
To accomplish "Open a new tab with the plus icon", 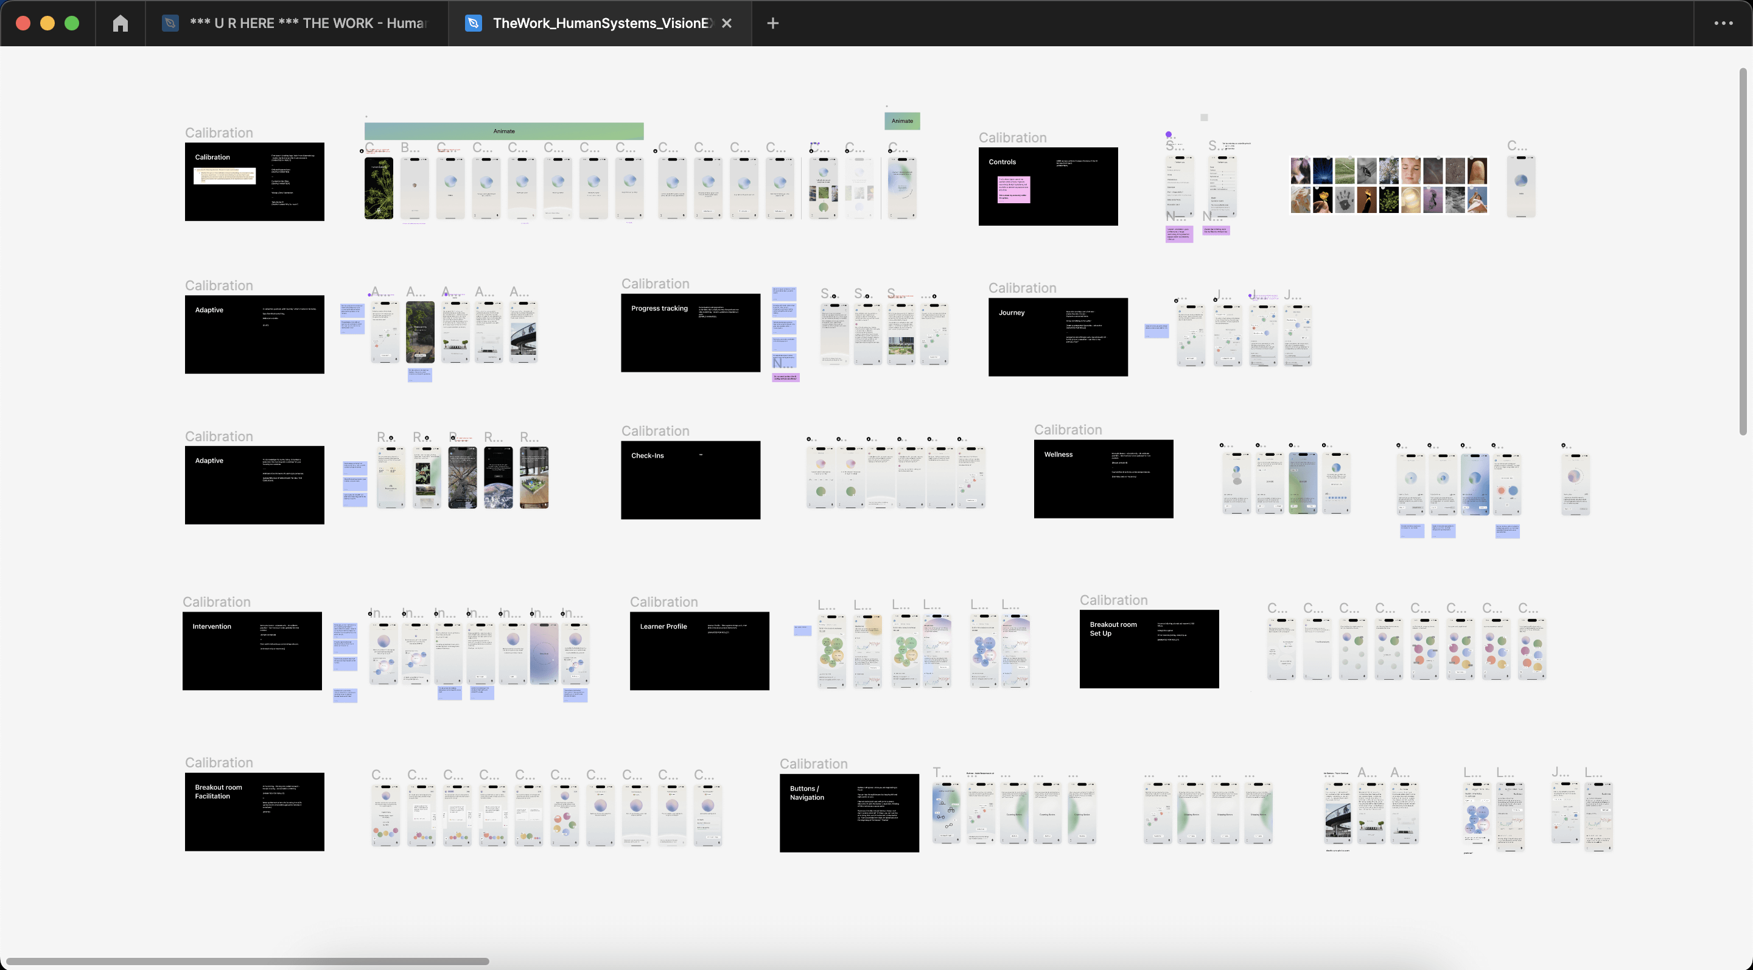I will click(772, 23).
